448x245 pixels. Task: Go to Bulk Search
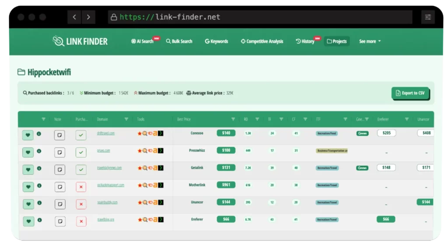coord(179,41)
